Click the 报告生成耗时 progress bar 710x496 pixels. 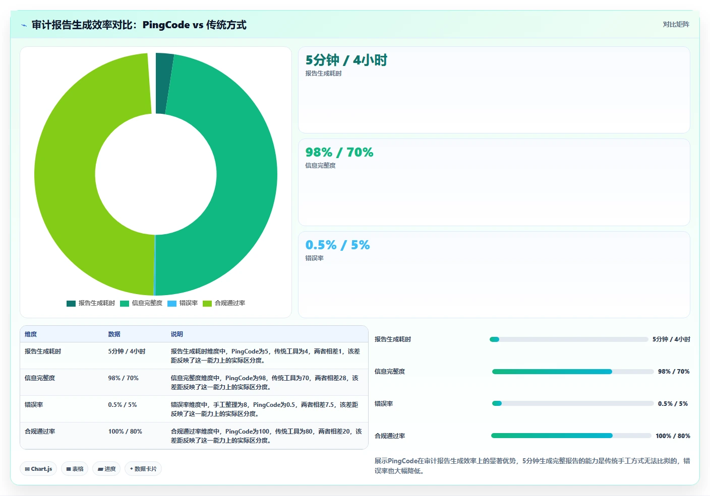point(569,339)
